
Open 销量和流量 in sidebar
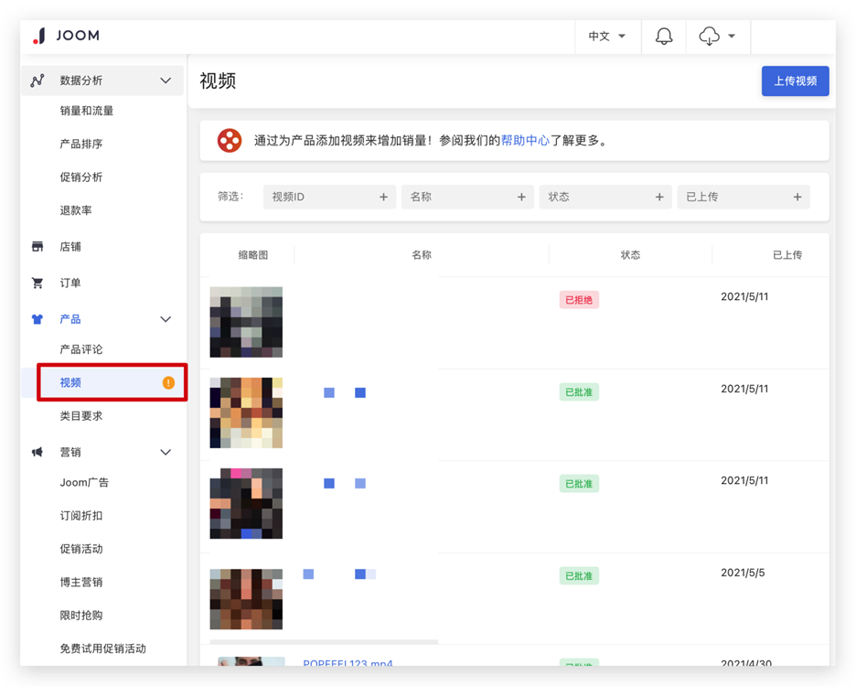[x=87, y=111]
